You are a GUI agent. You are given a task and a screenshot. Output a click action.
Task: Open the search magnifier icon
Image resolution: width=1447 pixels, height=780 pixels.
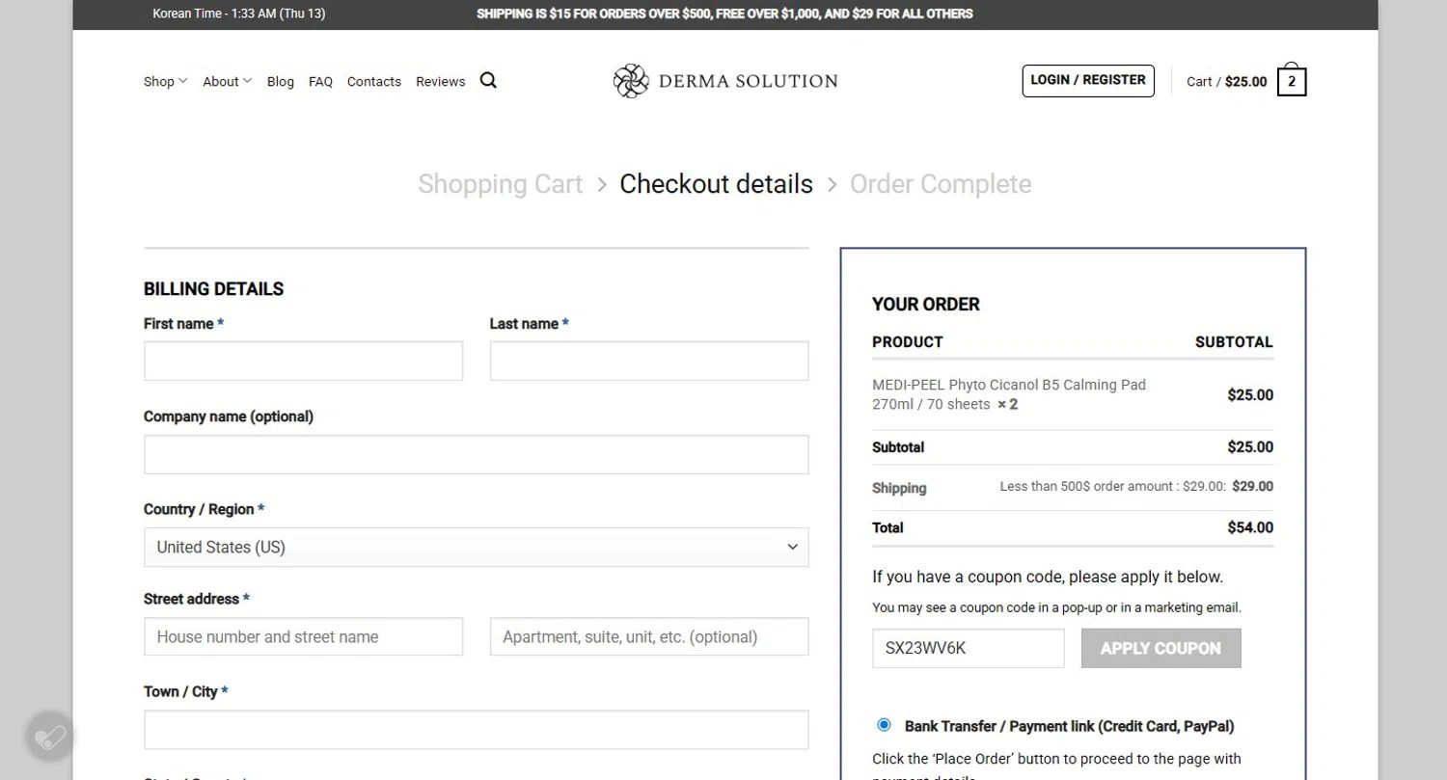click(488, 80)
